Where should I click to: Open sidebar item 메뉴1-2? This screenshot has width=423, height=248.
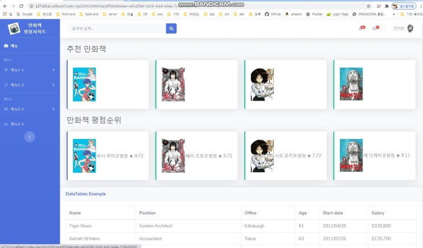[x=30, y=85]
